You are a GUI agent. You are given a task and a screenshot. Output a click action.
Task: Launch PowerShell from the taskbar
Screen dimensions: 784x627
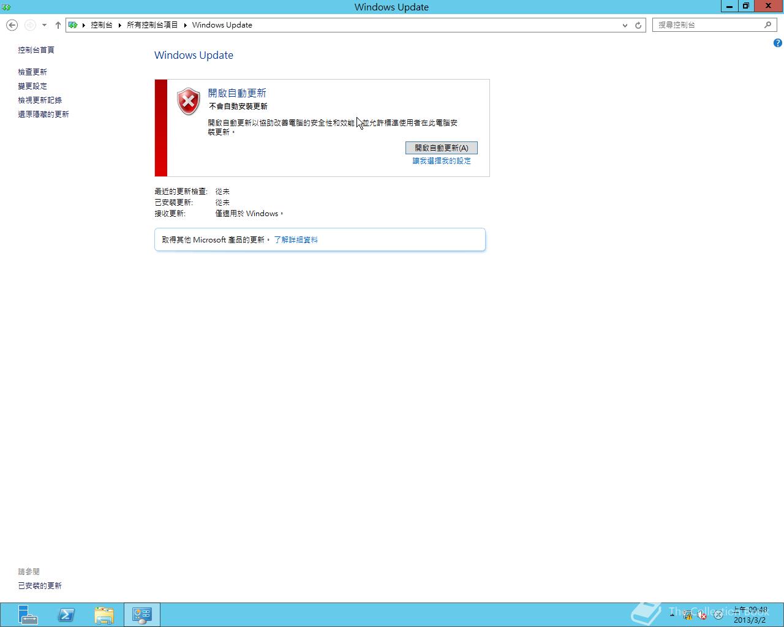pyautogui.click(x=66, y=615)
